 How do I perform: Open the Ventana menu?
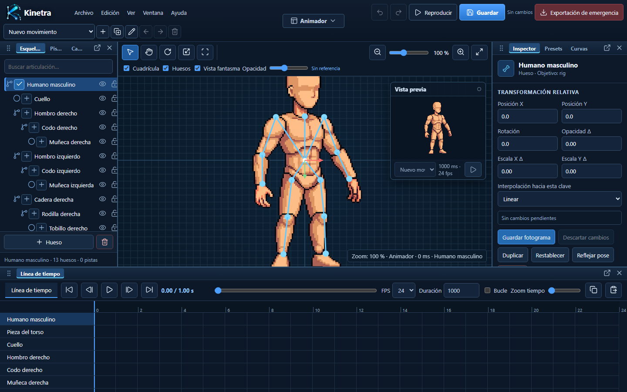point(153,13)
